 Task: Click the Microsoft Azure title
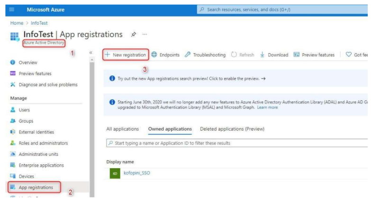tap(45, 10)
